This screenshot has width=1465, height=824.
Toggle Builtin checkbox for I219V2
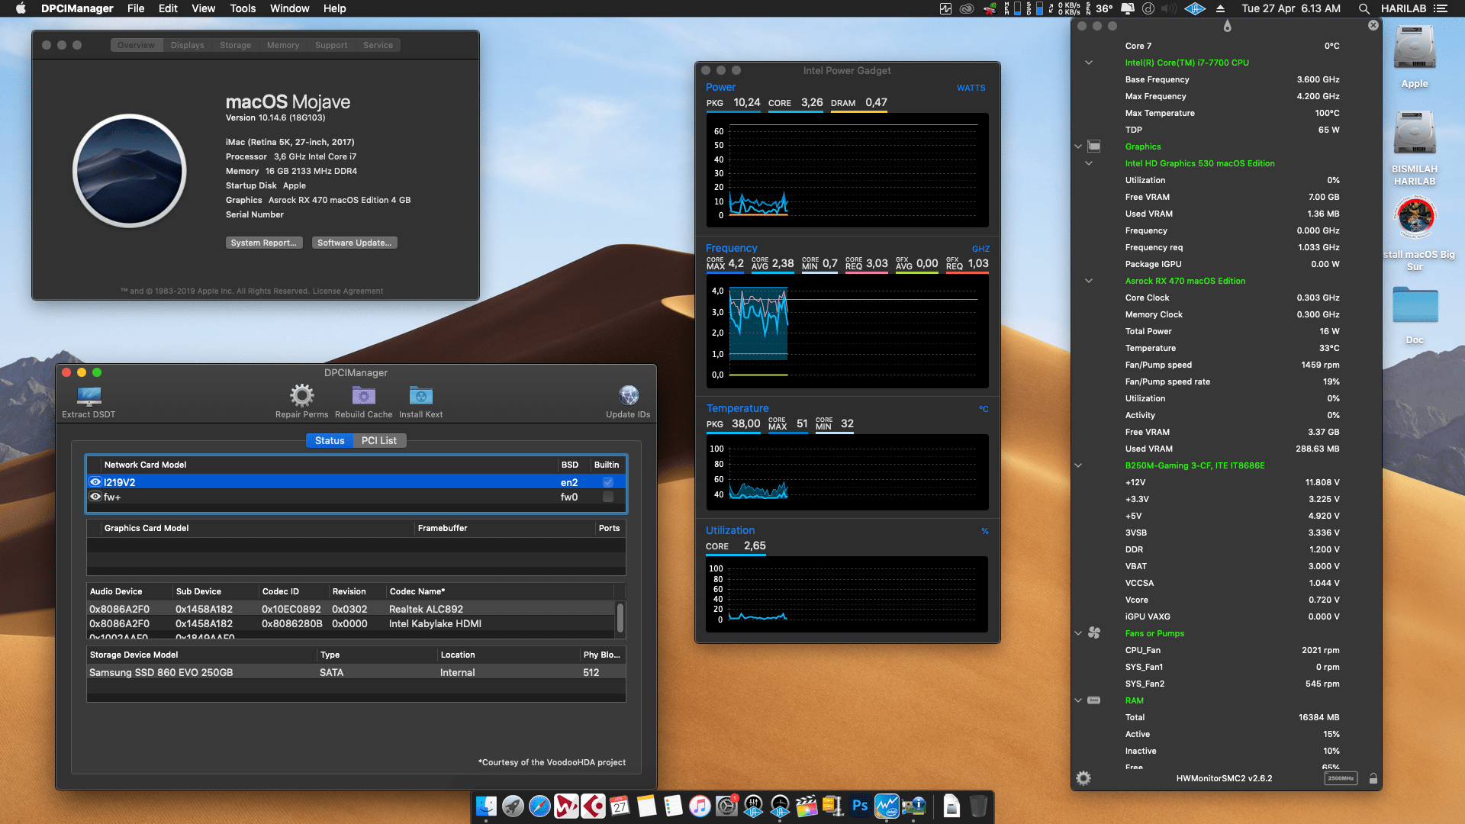point(608,482)
